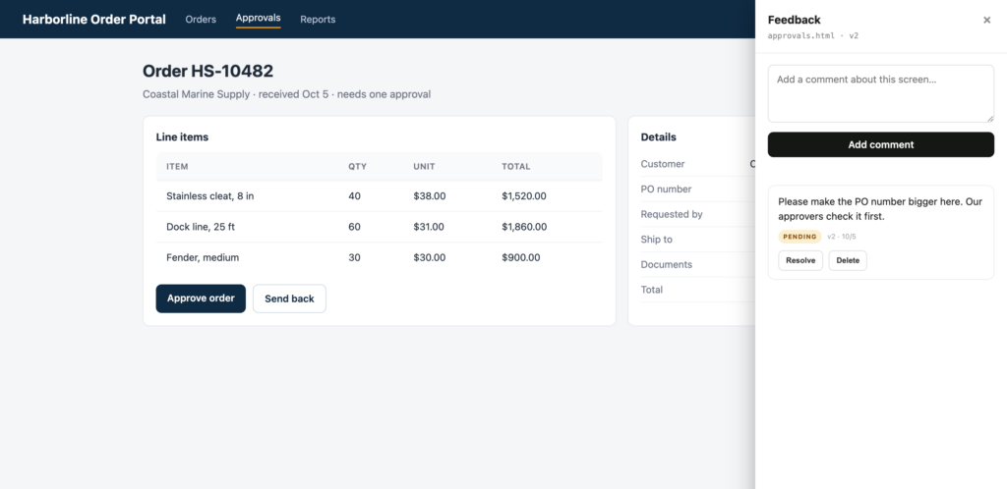Click the $31.00 unit price

click(429, 227)
